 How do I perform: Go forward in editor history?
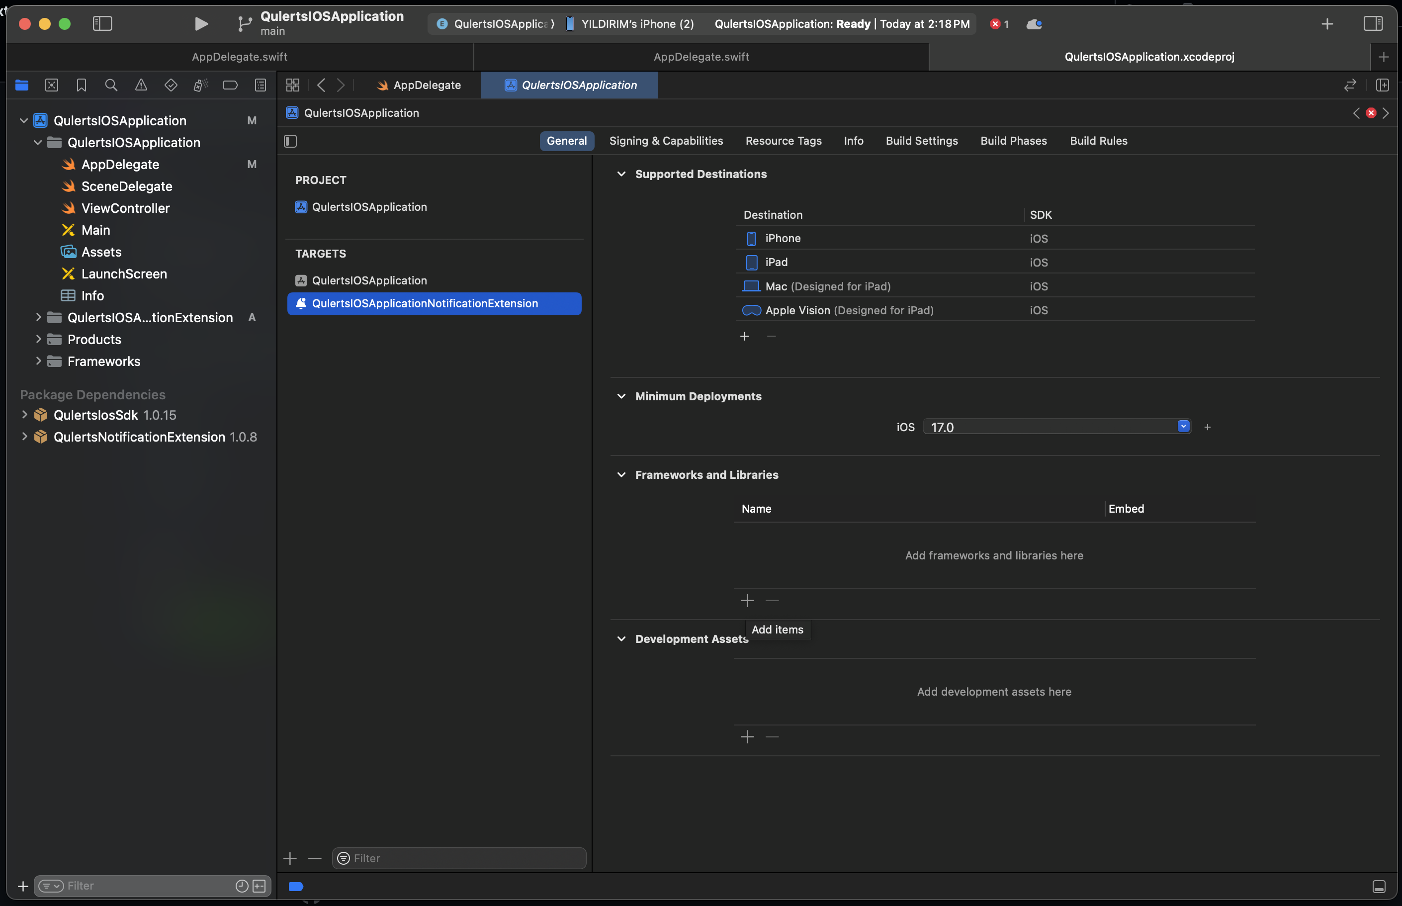click(x=341, y=86)
